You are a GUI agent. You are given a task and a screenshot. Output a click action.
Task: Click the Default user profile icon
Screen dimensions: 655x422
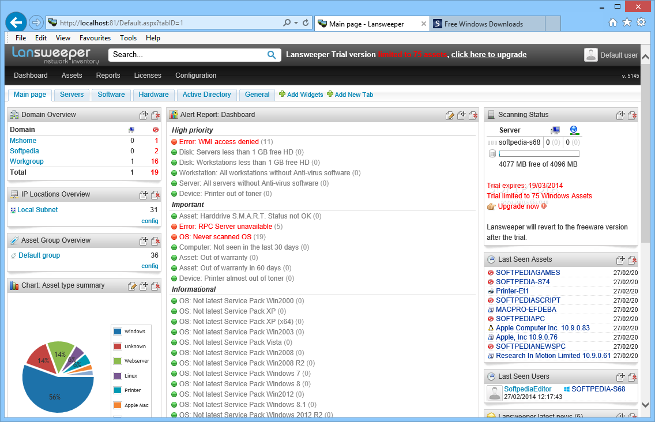pyautogui.click(x=590, y=55)
